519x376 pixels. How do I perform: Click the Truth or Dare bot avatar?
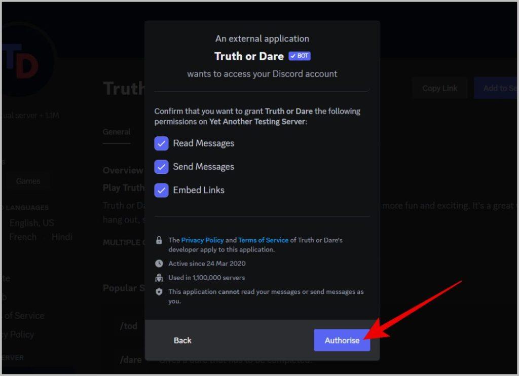pyautogui.click(x=23, y=60)
